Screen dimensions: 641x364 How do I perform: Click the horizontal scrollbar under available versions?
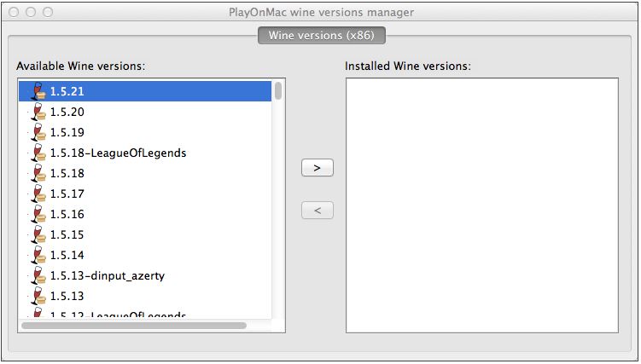[x=134, y=326]
